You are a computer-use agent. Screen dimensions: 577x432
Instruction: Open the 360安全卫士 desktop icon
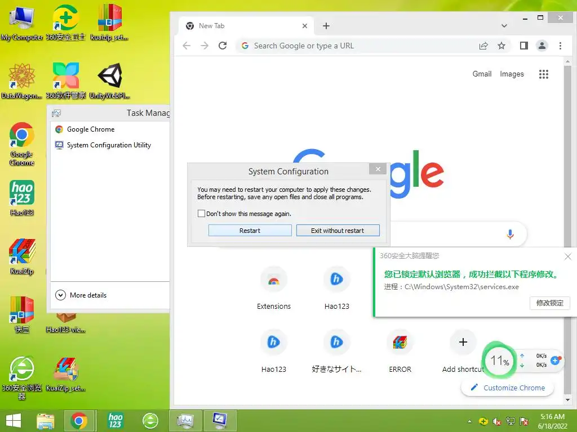coord(65,22)
